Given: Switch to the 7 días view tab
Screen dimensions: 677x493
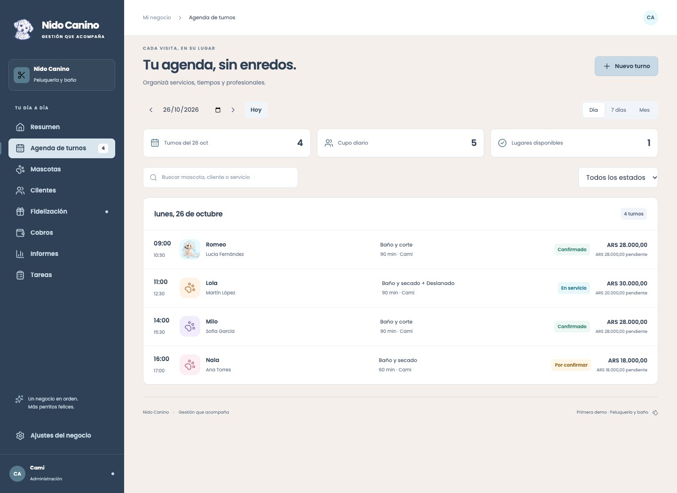Looking at the screenshot, I should pos(618,110).
